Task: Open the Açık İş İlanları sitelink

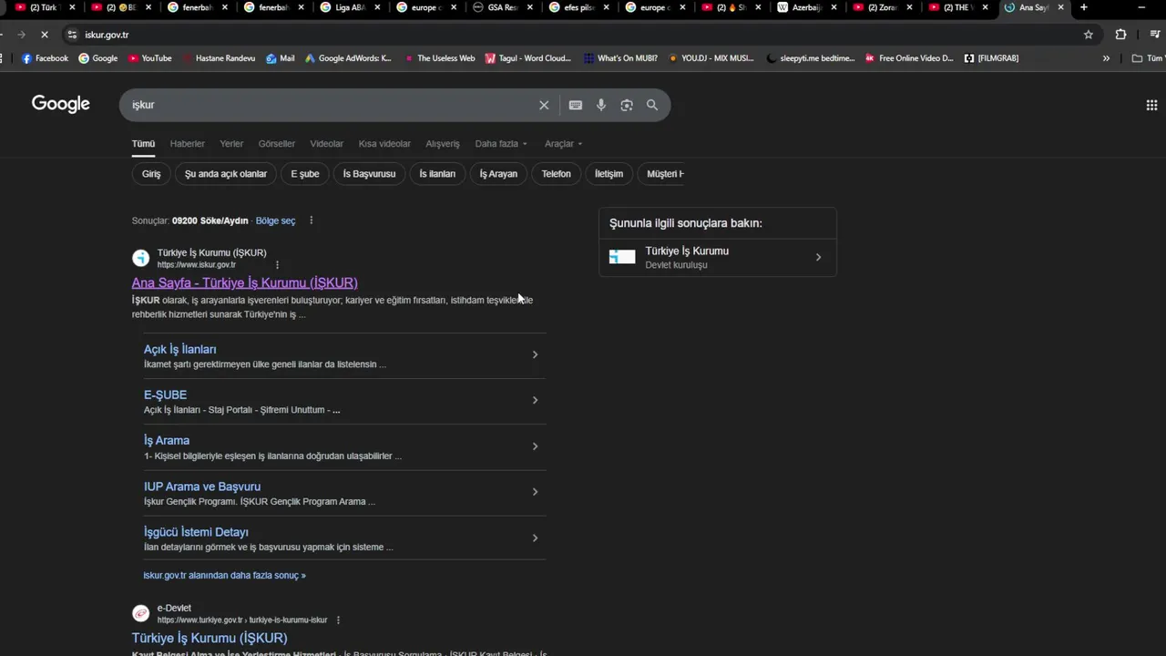Action: coord(179,349)
